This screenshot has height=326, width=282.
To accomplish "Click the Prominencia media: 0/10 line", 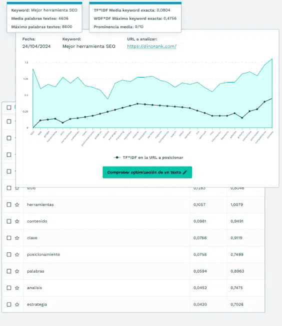I will [118, 27].
